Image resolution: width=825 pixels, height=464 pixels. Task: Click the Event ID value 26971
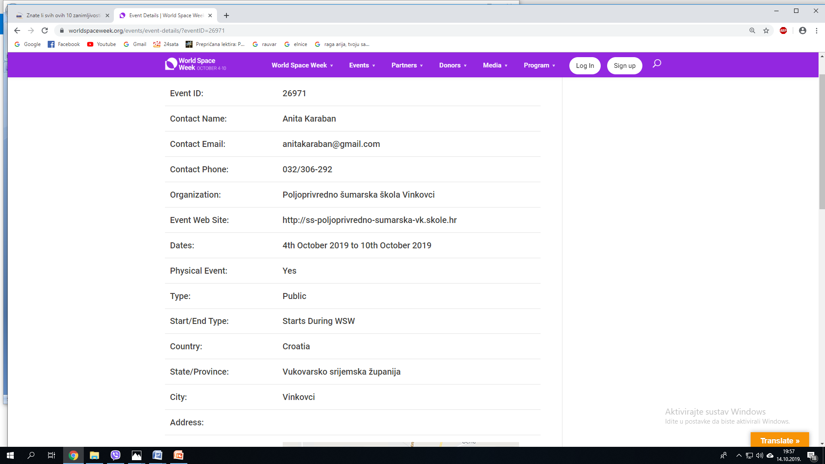[x=294, y=93]
